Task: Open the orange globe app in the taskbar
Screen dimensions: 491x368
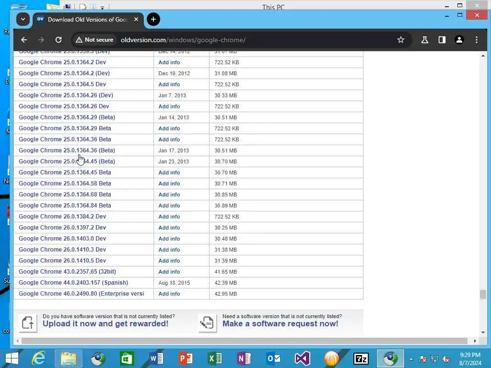Action: tap(332, 358)
